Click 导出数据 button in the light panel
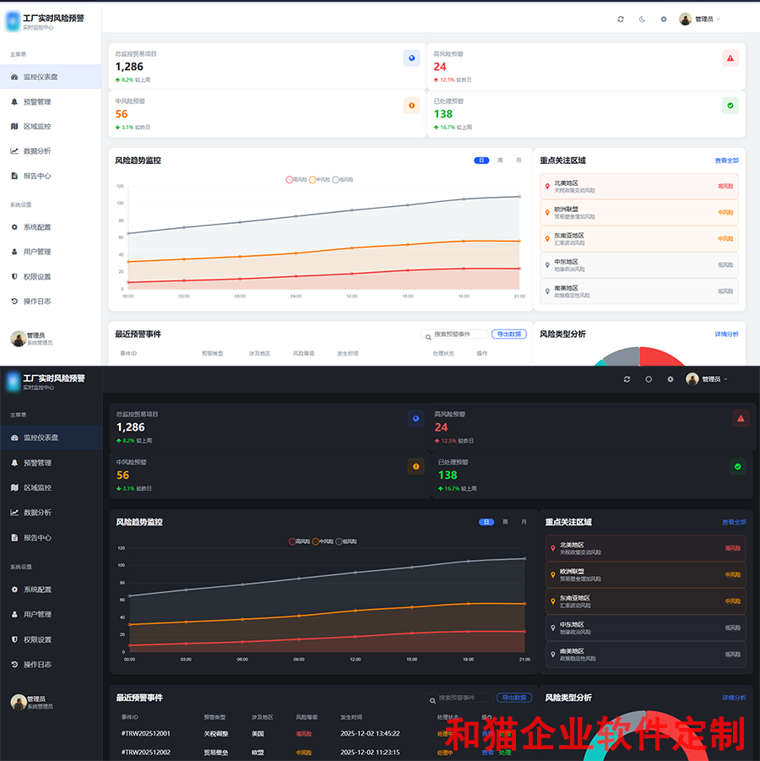Image resolution: width=760 pixels, height=761 pixels. [x=509, y=334]
